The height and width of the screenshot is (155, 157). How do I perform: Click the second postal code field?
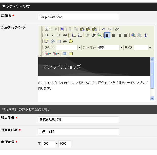tap(65, 144)
